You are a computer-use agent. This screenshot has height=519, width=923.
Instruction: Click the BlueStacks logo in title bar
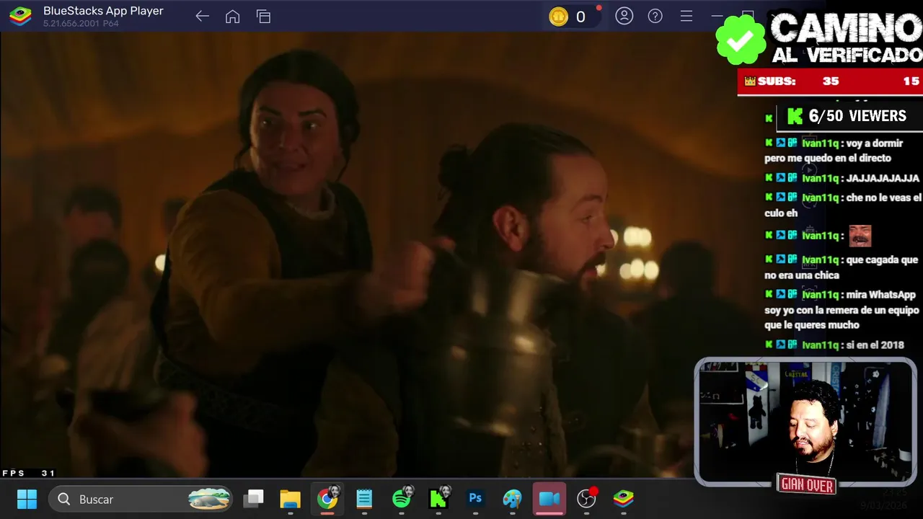(20, 16)
